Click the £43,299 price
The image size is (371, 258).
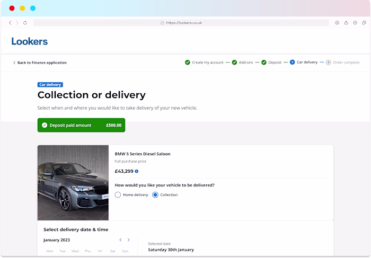pyautogui.click(x=124, y=171)
